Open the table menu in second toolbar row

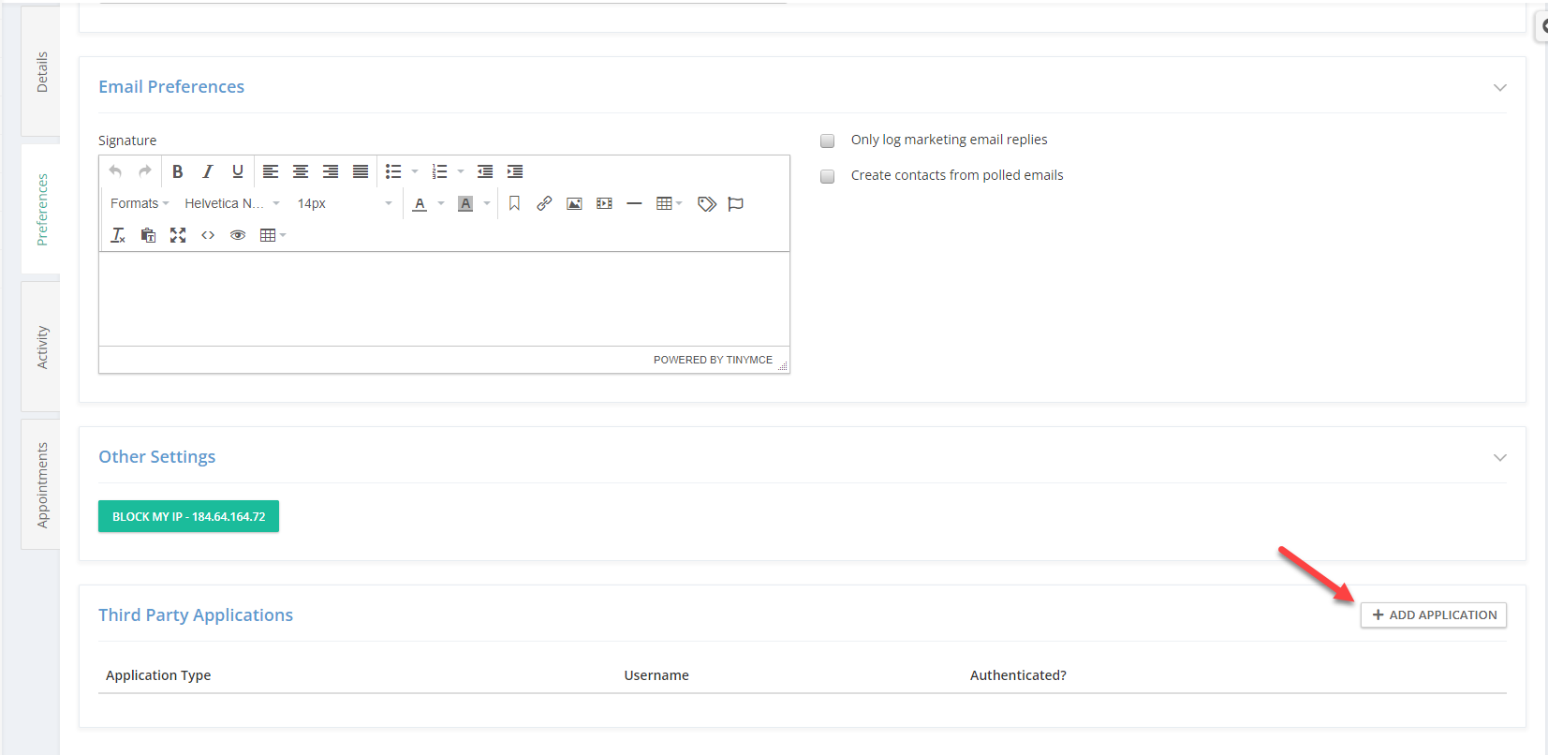click(670, 203)
